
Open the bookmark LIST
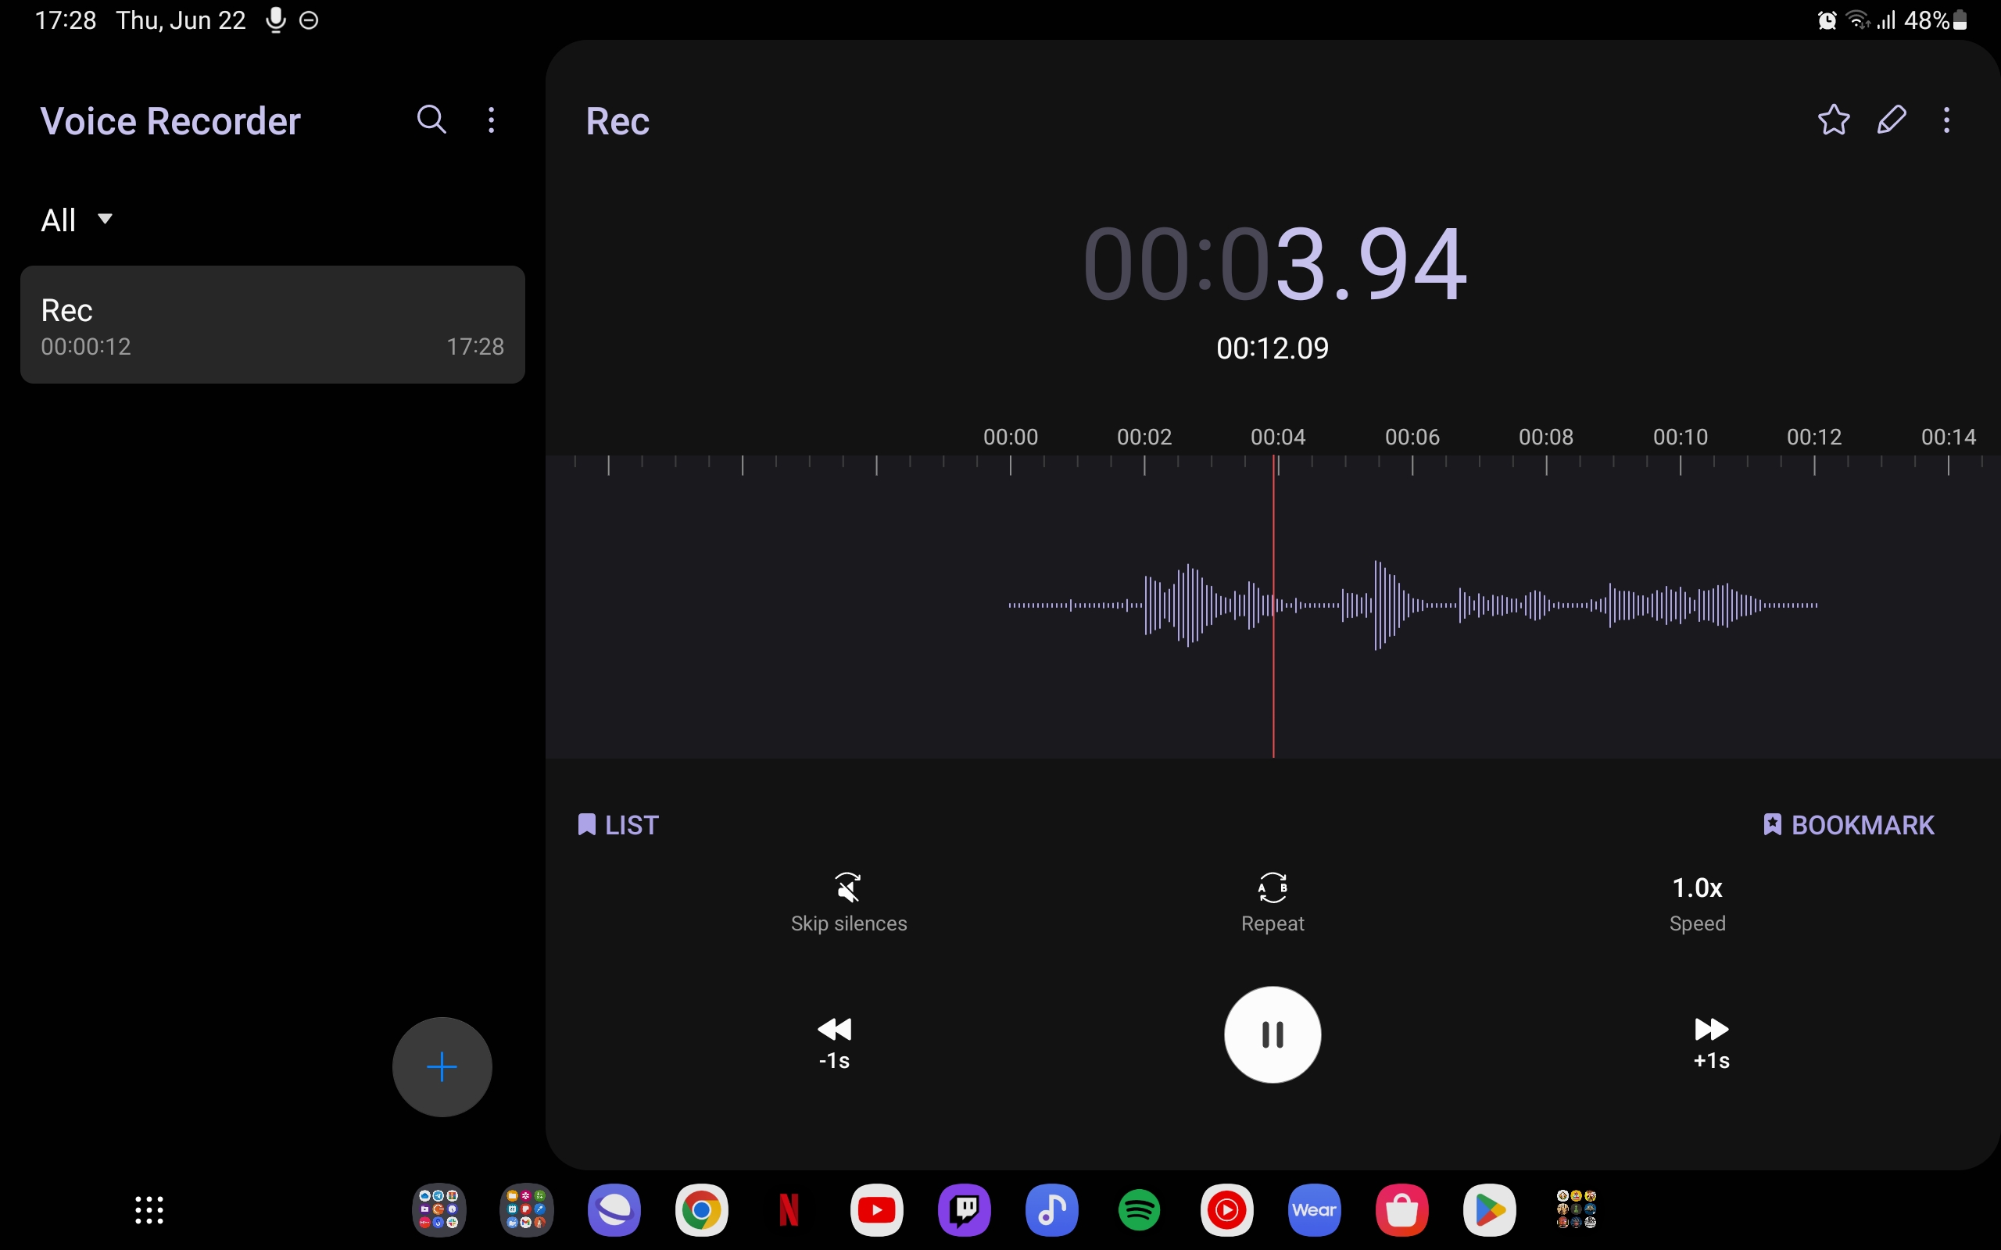pos(618,825)
